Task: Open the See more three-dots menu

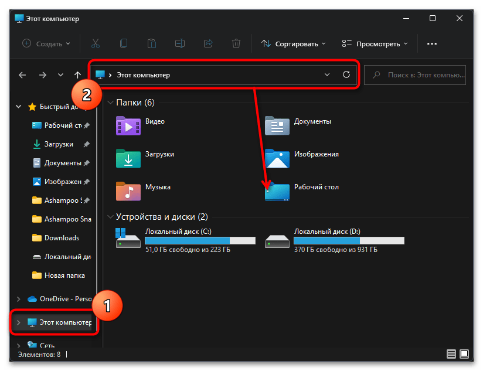Action: point(432,43)
